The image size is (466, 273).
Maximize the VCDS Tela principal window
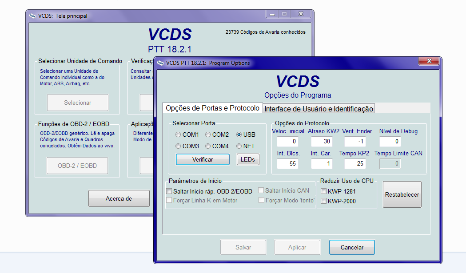(284, 14)
